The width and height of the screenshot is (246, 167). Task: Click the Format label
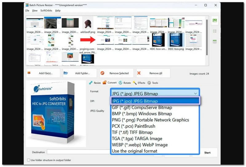94,91
